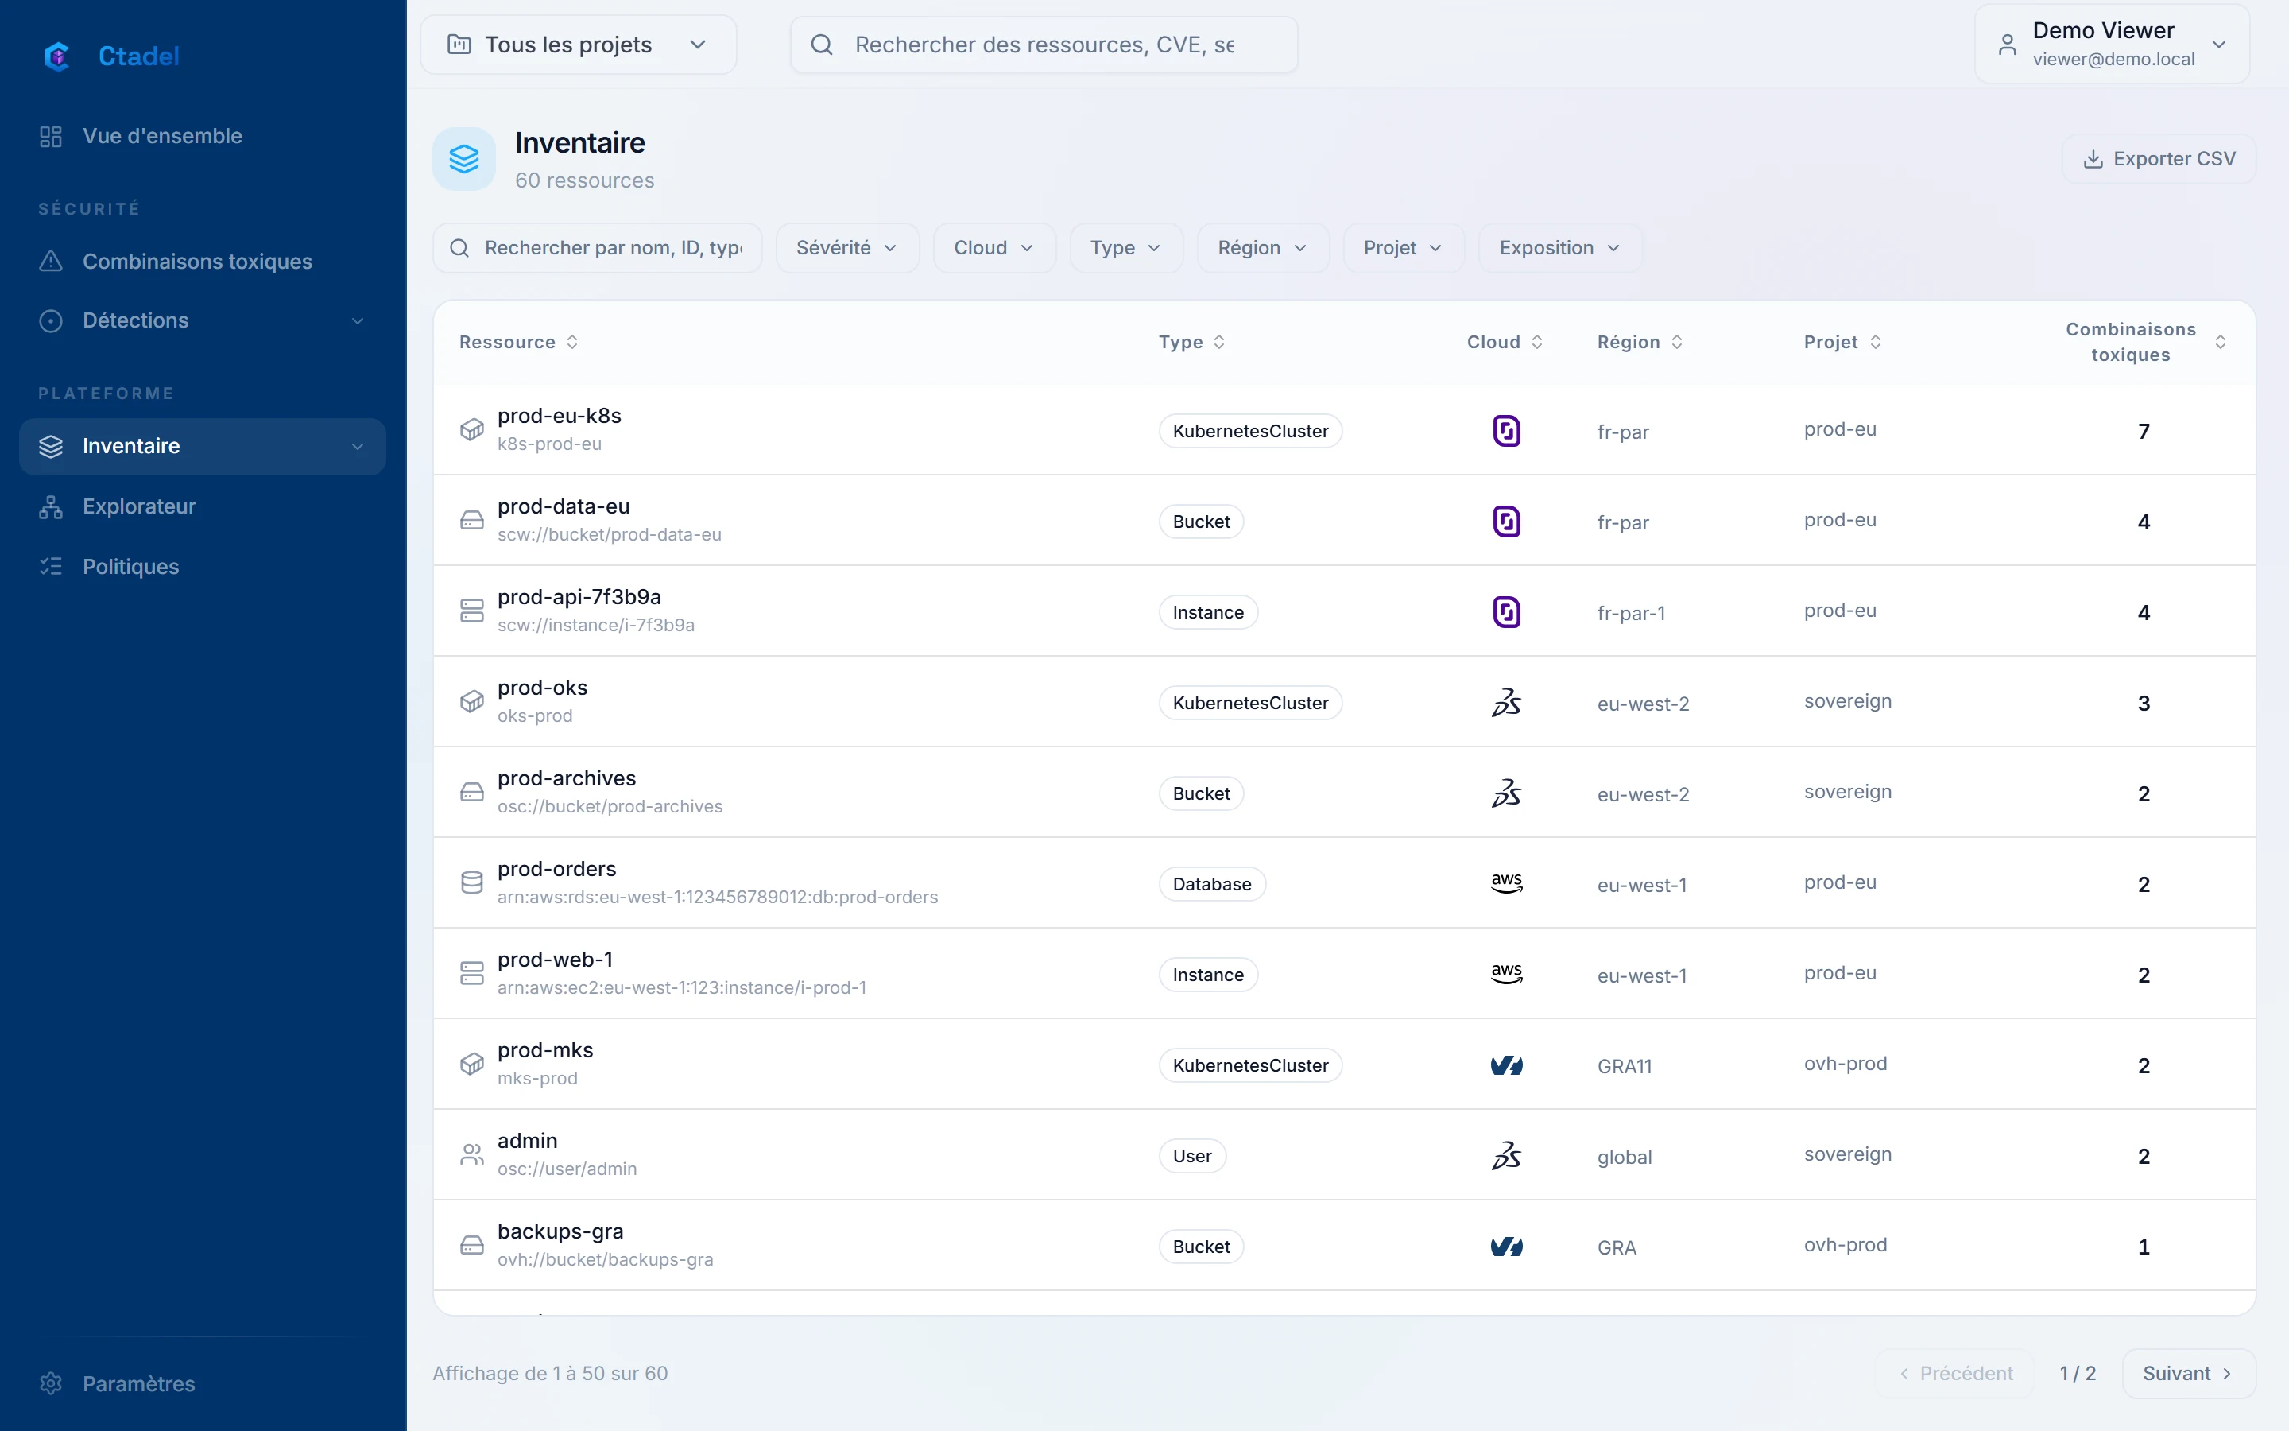Sort by Ressource column header
Image resolution: width=2289 pixels, height=1431 pixels.
click(x=518, y=342)
